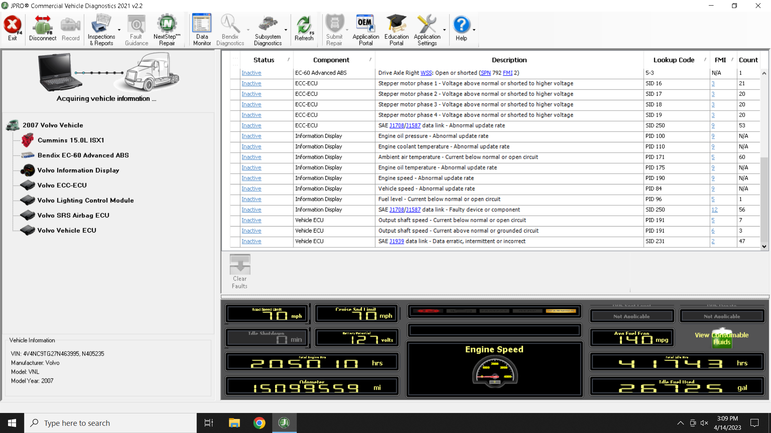The width and height of the screenshot is (771, 433).
Task: Select Volvo Information Display
Action: 78,170
